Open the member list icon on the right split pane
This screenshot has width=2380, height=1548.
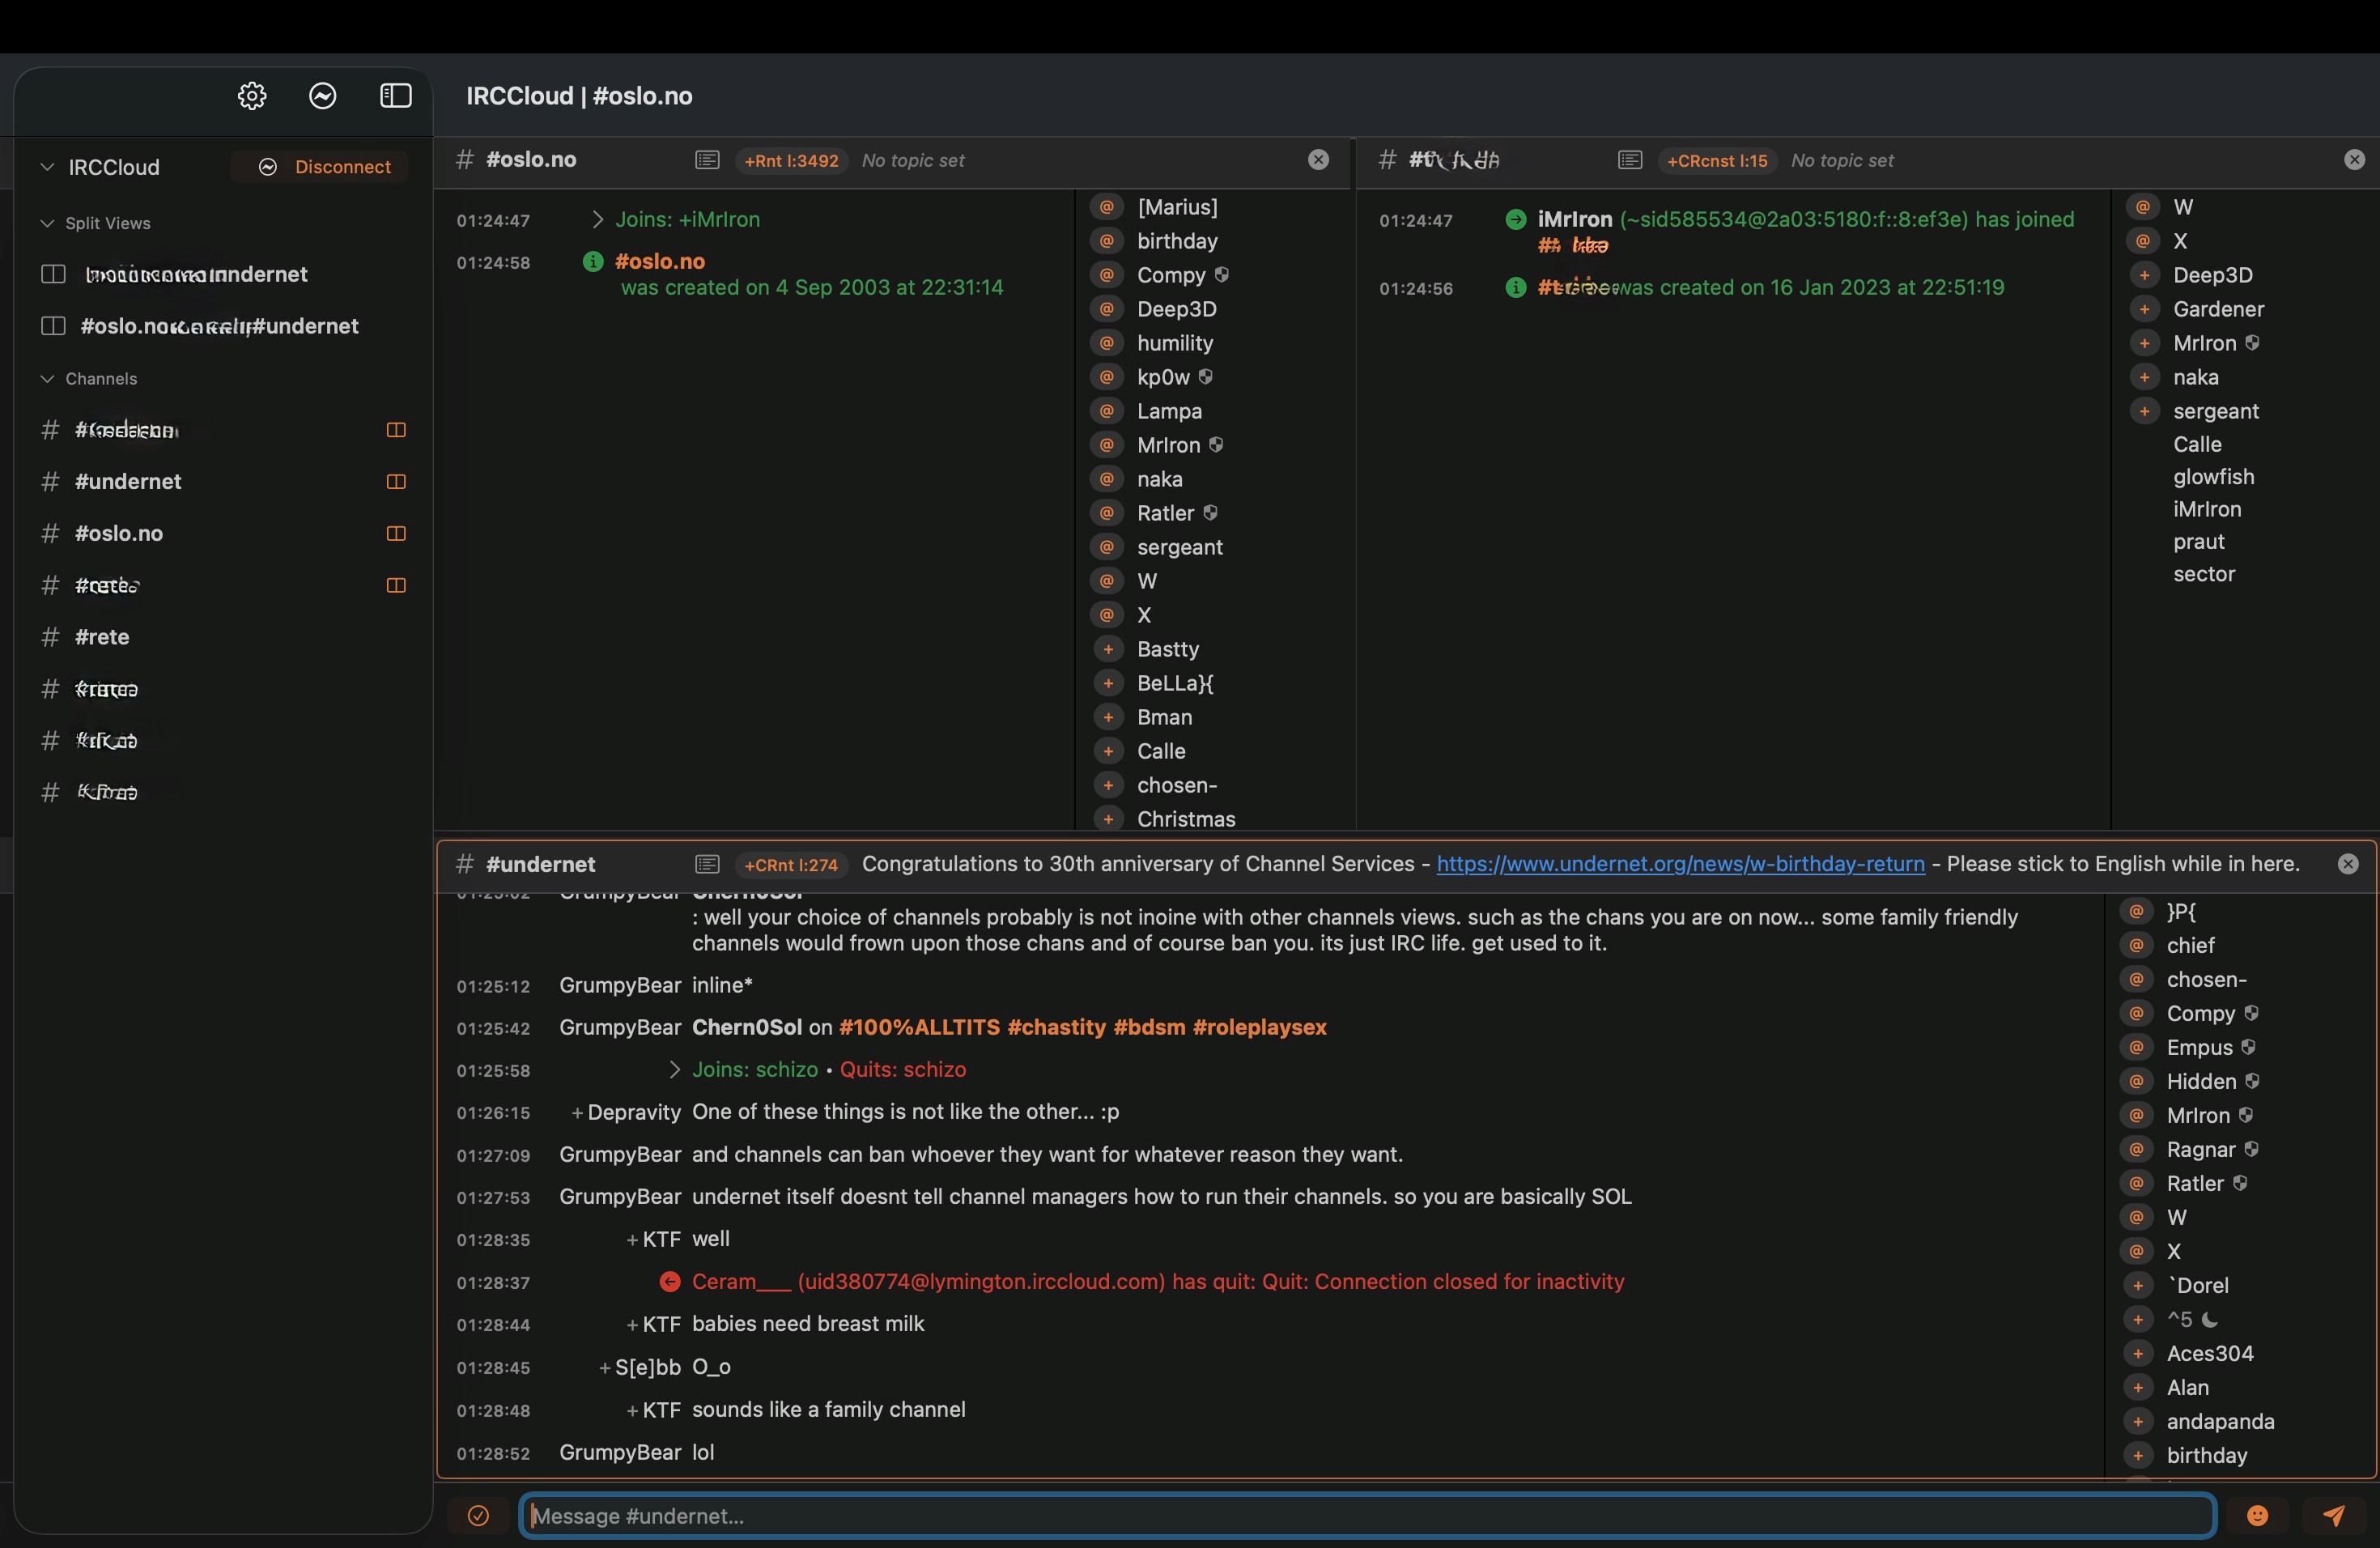[x=1629, y=160]
